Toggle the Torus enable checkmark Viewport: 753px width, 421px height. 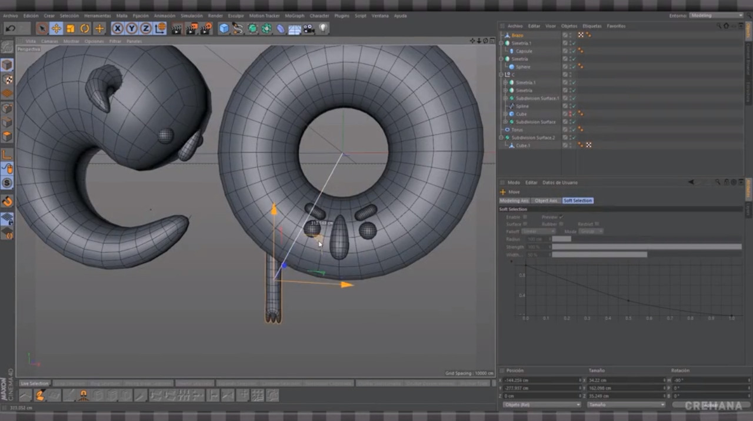[x=574, y=130]
